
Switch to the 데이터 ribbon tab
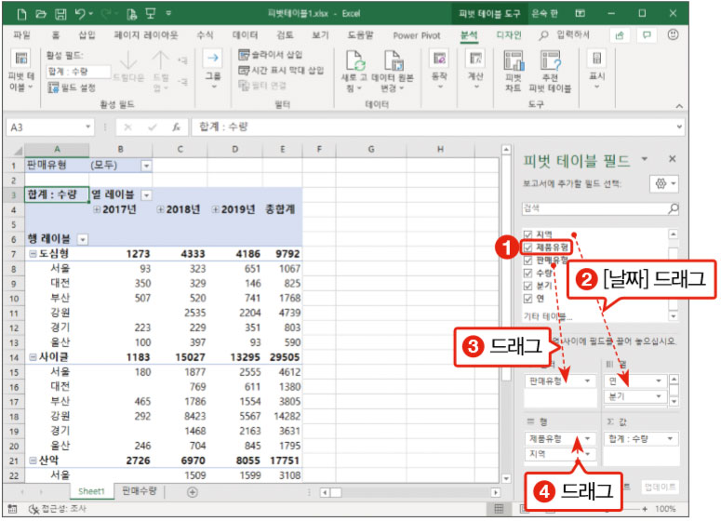[245, 35]
